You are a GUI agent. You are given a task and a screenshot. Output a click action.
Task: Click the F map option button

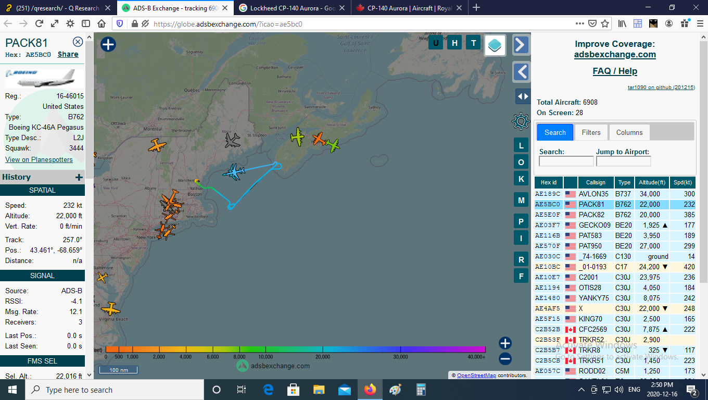pos(521,276)
